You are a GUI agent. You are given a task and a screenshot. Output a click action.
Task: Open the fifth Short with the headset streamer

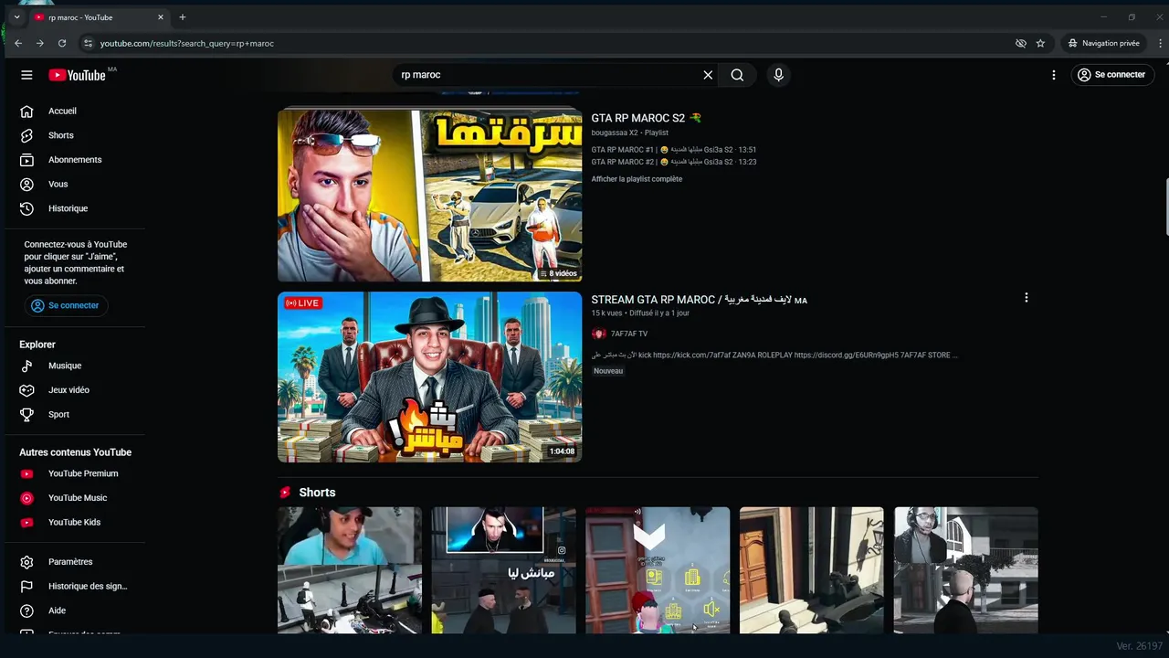pyautogui.click(x=966, y=570)
